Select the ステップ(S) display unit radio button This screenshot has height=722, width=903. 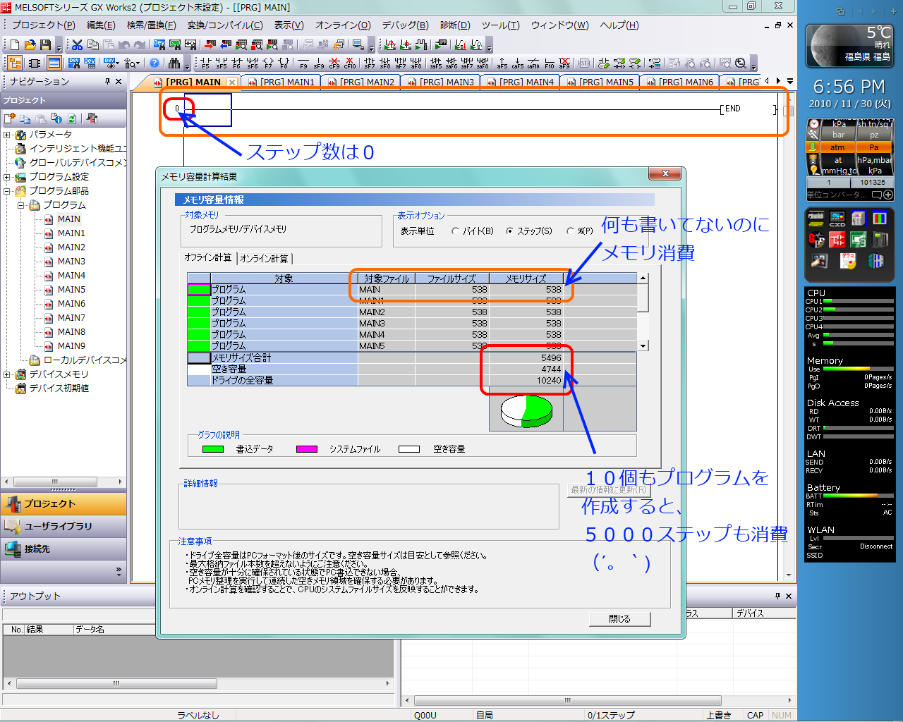coord(509,231)
